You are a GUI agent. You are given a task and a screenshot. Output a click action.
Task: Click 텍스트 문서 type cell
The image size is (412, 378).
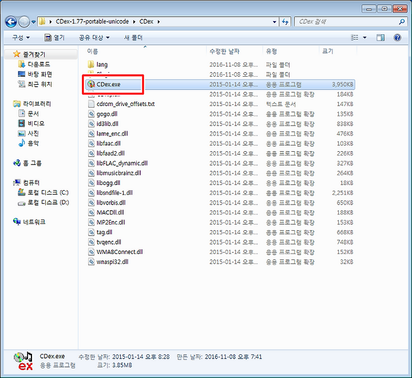click(280, 104)
